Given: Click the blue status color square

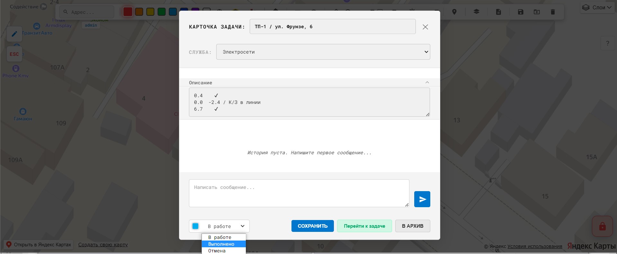Looking at the screenshot, I should (195, 226).
